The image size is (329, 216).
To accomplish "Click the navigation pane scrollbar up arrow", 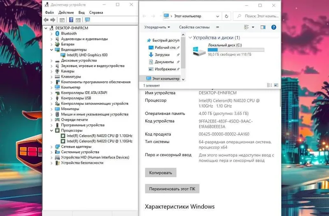I will coord(183,35).
